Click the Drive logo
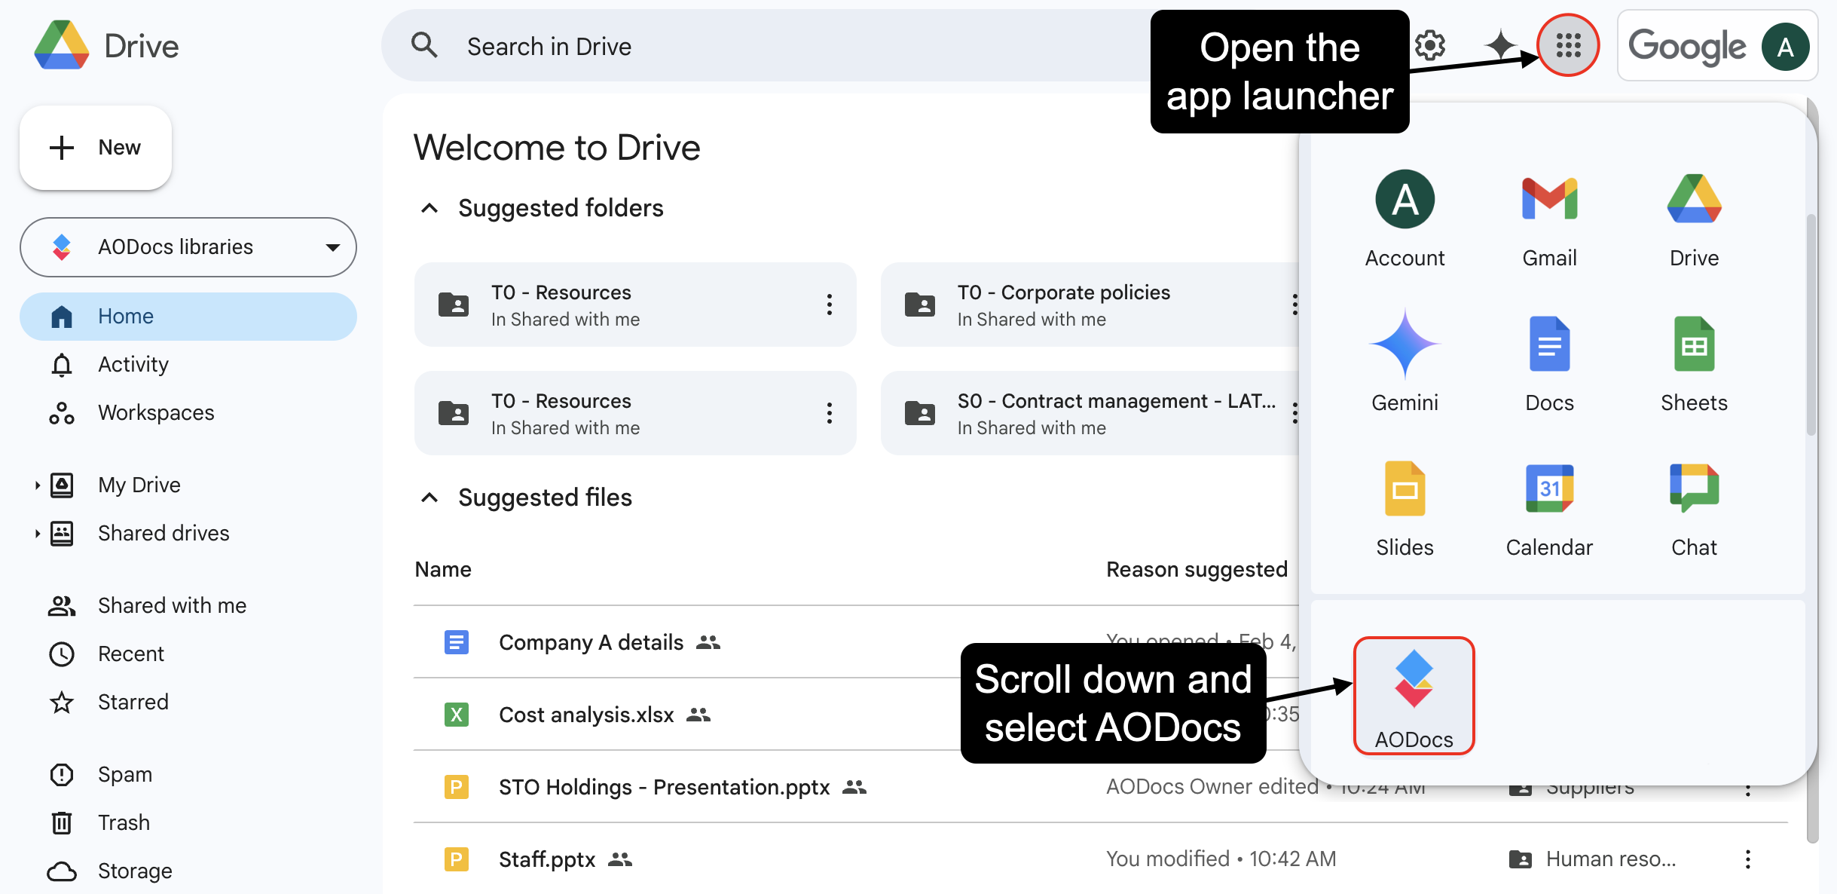Image resolution: width=1837 pixels, height=894 pixels. click(x=62, y=45)
